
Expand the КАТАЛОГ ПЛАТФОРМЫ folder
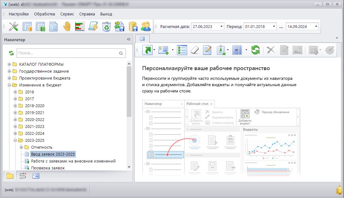tap(9, 64)
